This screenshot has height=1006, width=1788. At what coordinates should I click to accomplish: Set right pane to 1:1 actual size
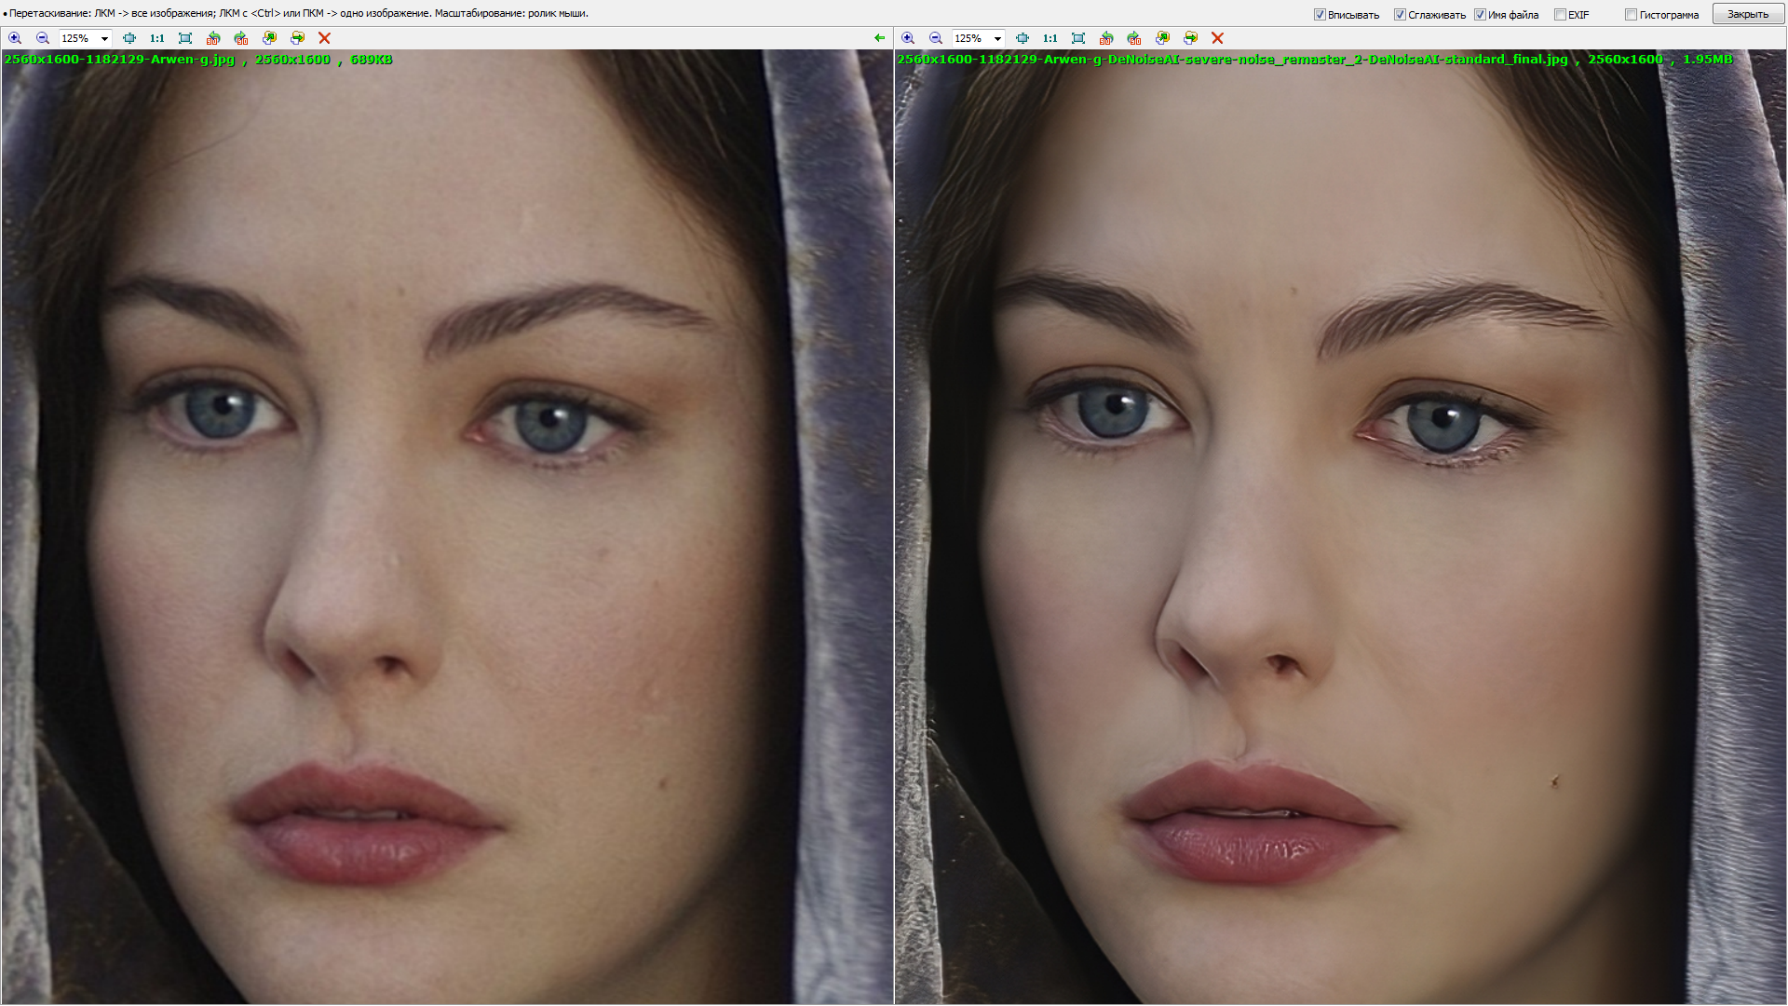click(1050, 38)
